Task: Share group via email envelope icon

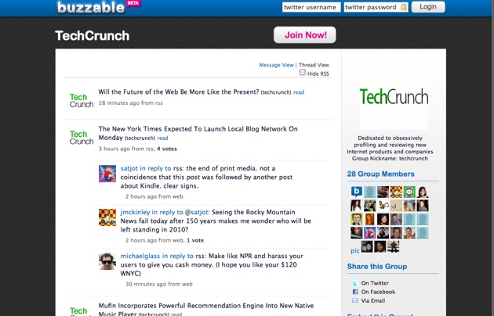Action: click(355, 300)
